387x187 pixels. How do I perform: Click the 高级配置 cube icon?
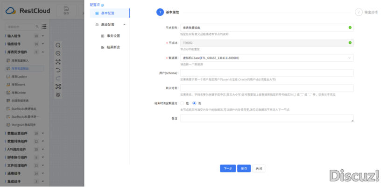coord(97,25)
